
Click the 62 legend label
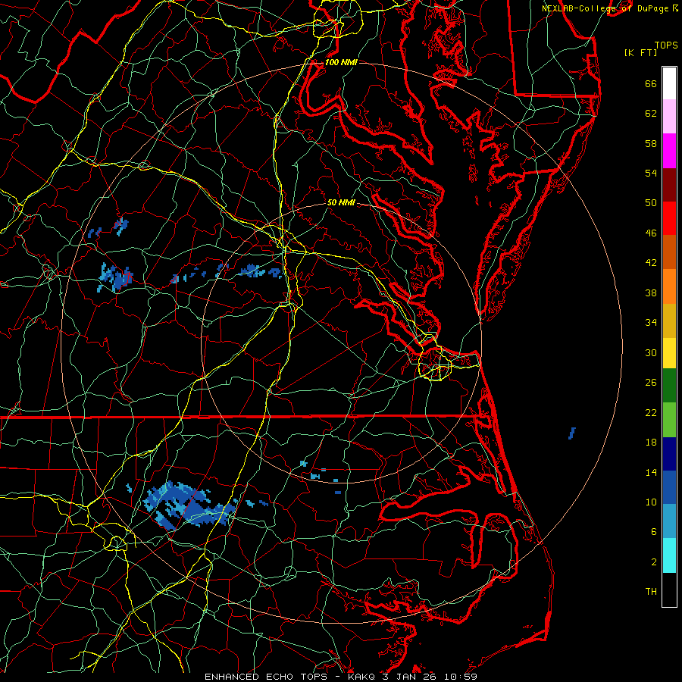(651, 114)
